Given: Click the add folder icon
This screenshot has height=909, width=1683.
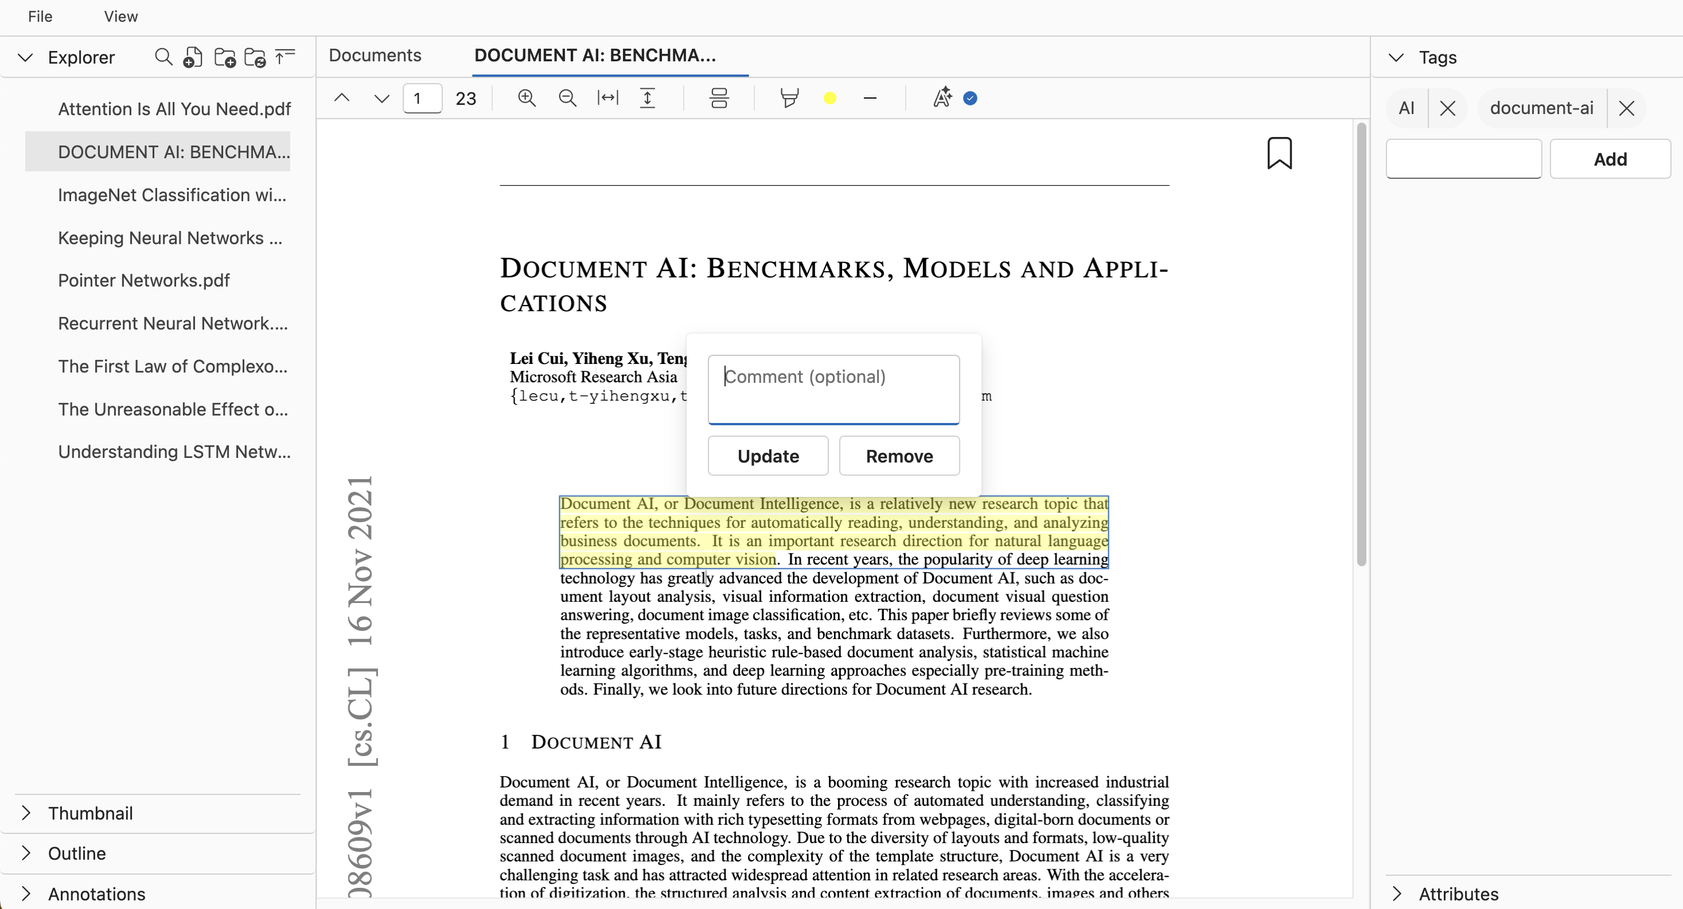Looking at the screenshot, I should coord(225,57).
